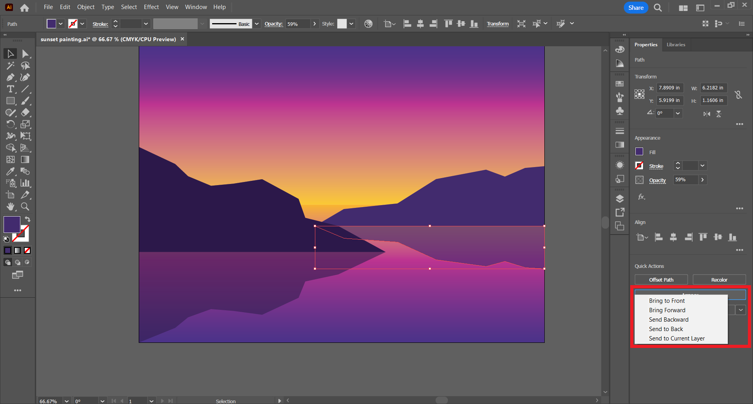The height and width of the screenshot is (404, 753).
Task: Choose the Lasso tool
Action: 25,66
